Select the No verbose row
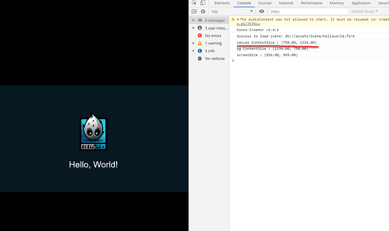 point(209,58)
